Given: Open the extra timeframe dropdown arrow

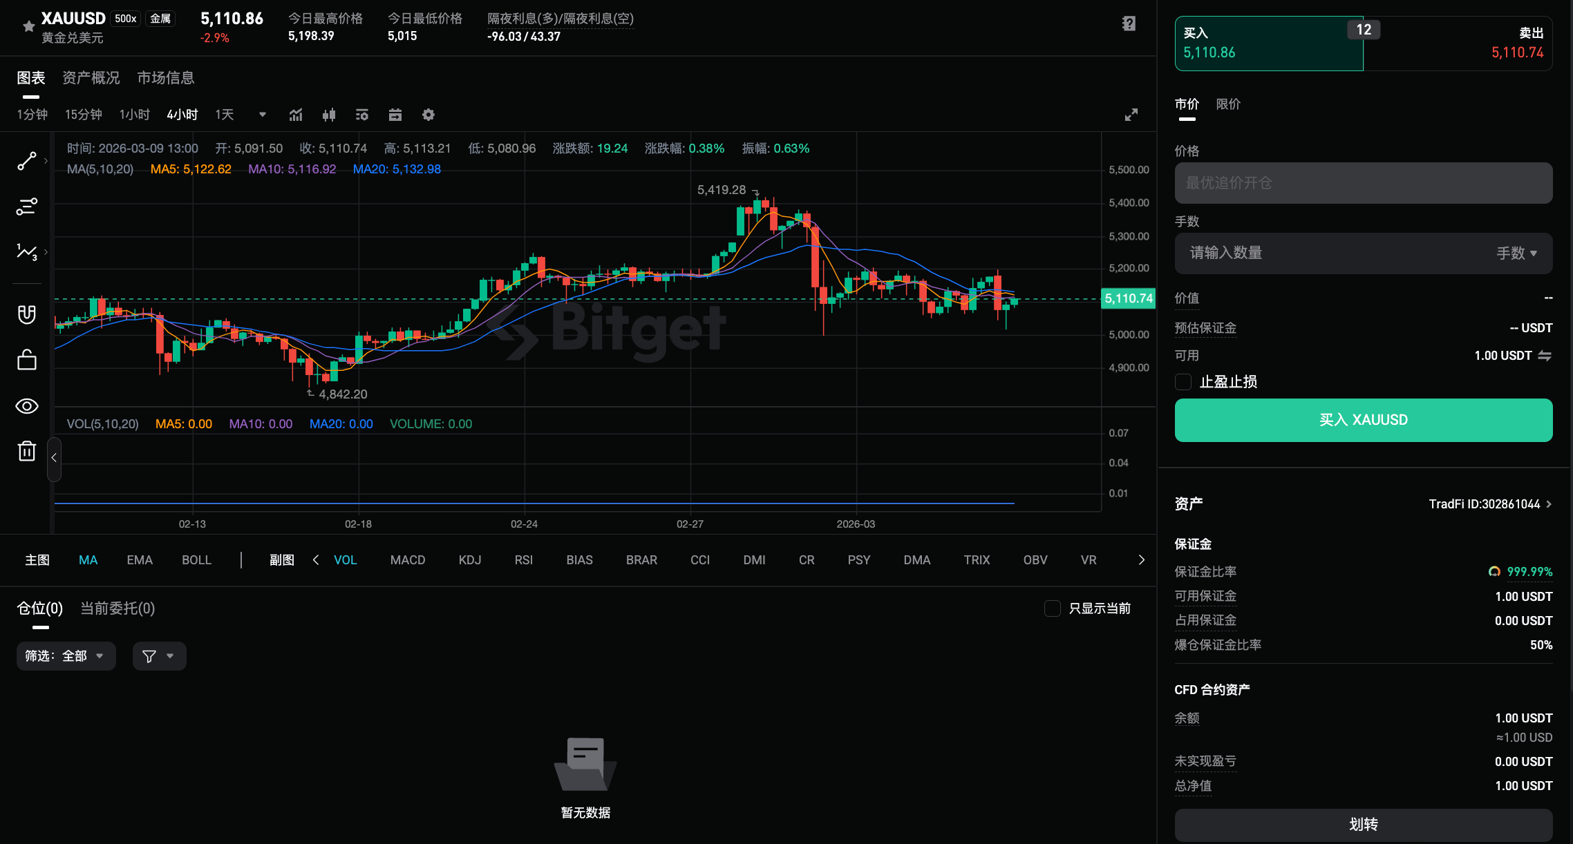Looking at the screenshot, I should click(261, 115).
